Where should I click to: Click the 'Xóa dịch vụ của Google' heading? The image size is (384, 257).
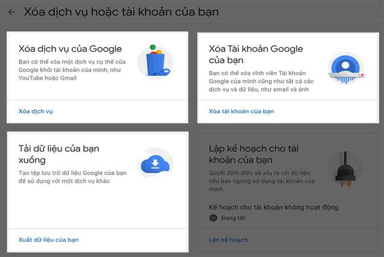point(70,49)
